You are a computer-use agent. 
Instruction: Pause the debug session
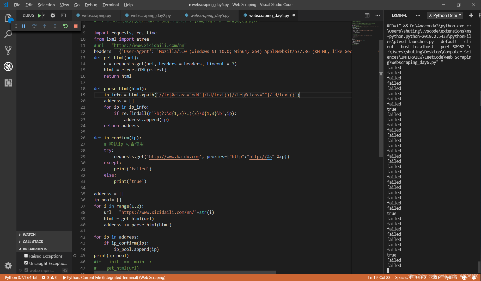(x=24, y=26)
